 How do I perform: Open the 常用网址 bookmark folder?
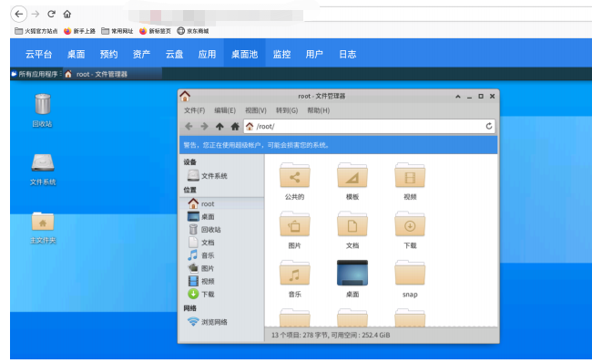click(x=117, y=31)
